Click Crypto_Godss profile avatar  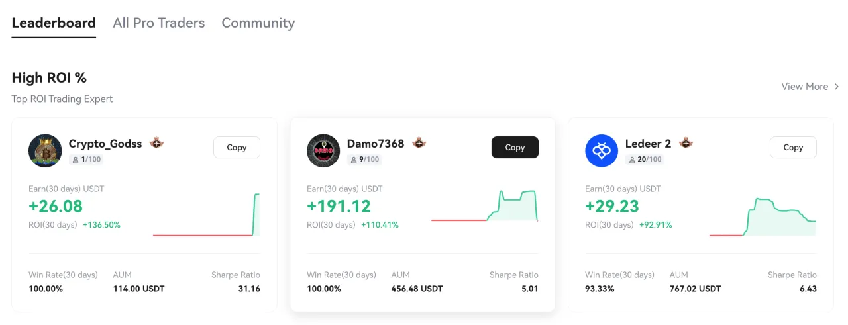coord(45,151)
